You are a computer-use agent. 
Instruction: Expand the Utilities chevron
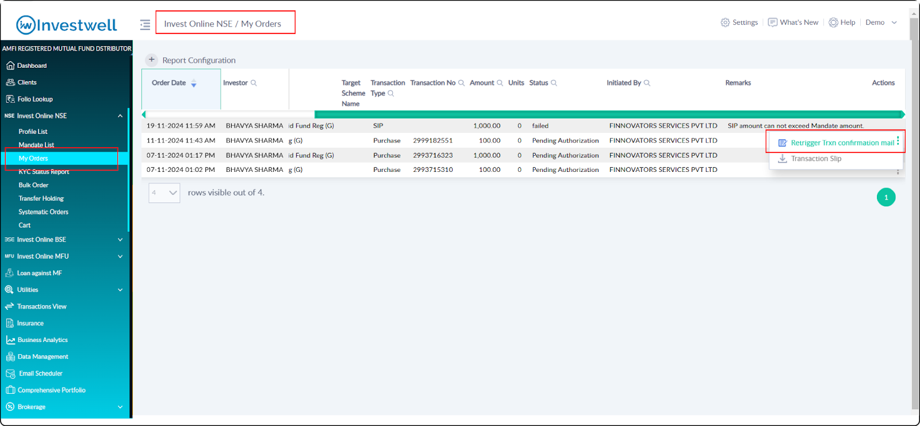[120, 290]
